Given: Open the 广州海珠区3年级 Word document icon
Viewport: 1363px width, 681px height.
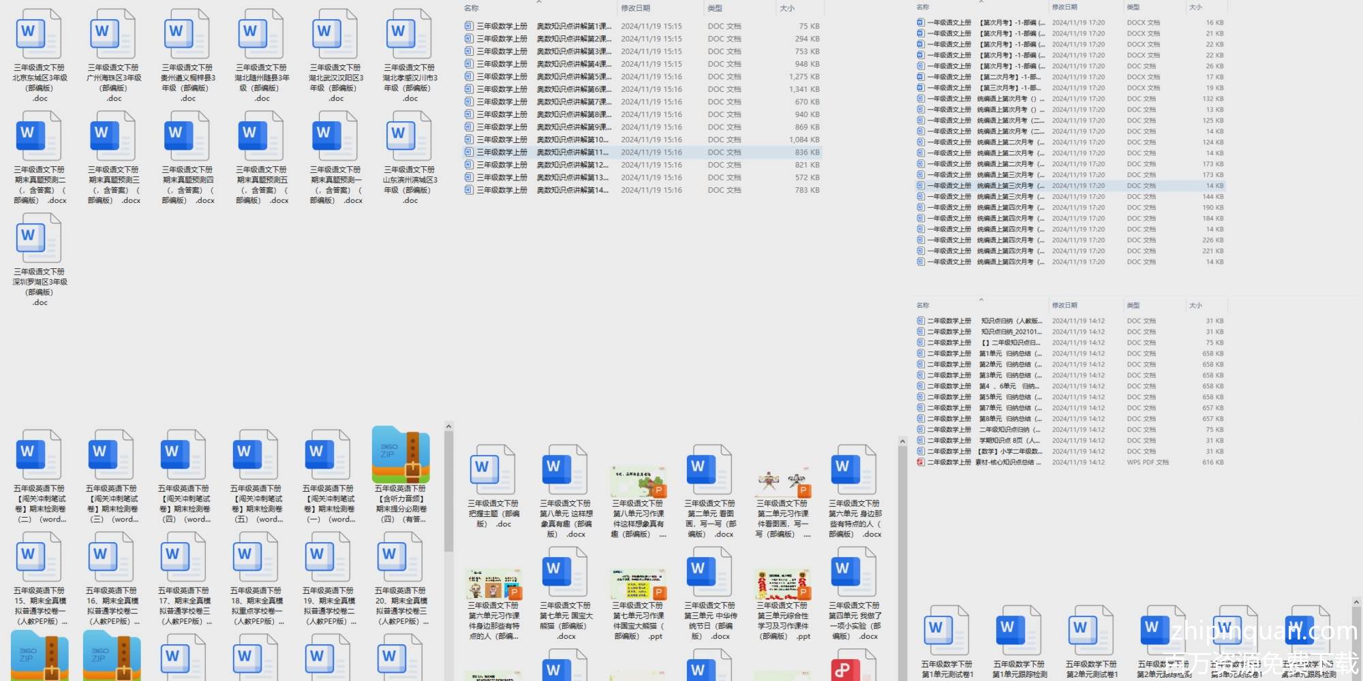Looking at the screenshot, I should click(113, 34).
